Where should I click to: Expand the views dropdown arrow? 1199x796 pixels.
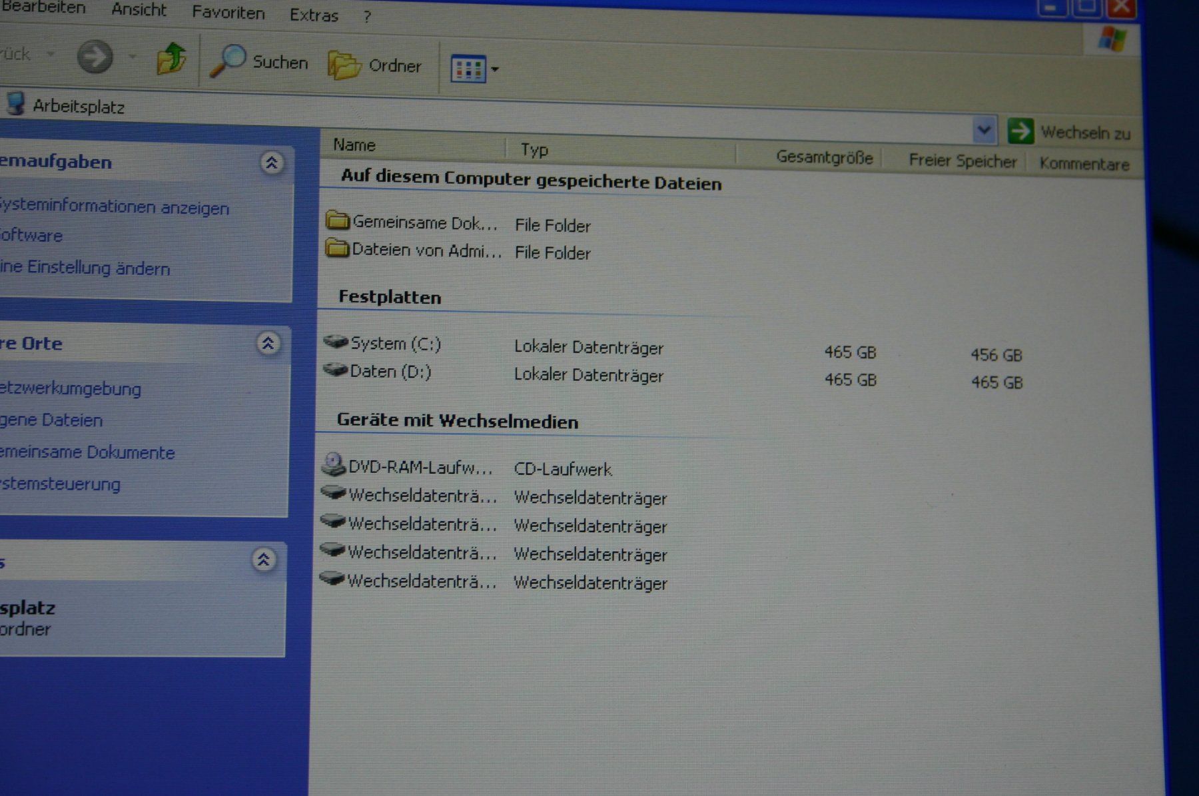pyautogui.click(x=495, y=69)
